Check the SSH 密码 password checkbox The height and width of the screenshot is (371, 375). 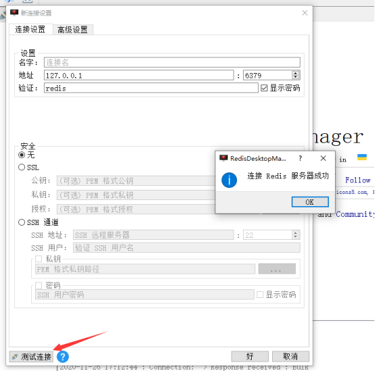pyautogui.click(x=39, y=285)
